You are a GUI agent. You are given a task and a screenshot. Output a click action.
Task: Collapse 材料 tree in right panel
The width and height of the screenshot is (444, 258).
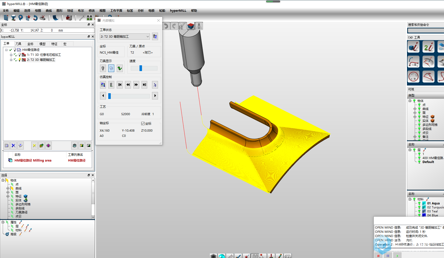410,199
